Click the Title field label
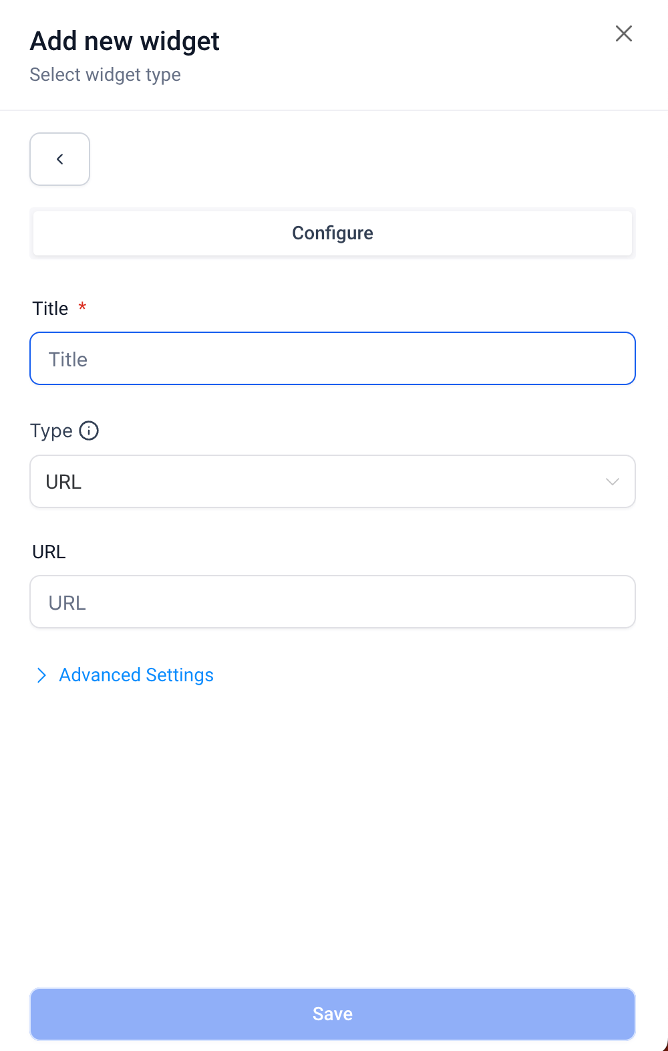 point(50,308)
